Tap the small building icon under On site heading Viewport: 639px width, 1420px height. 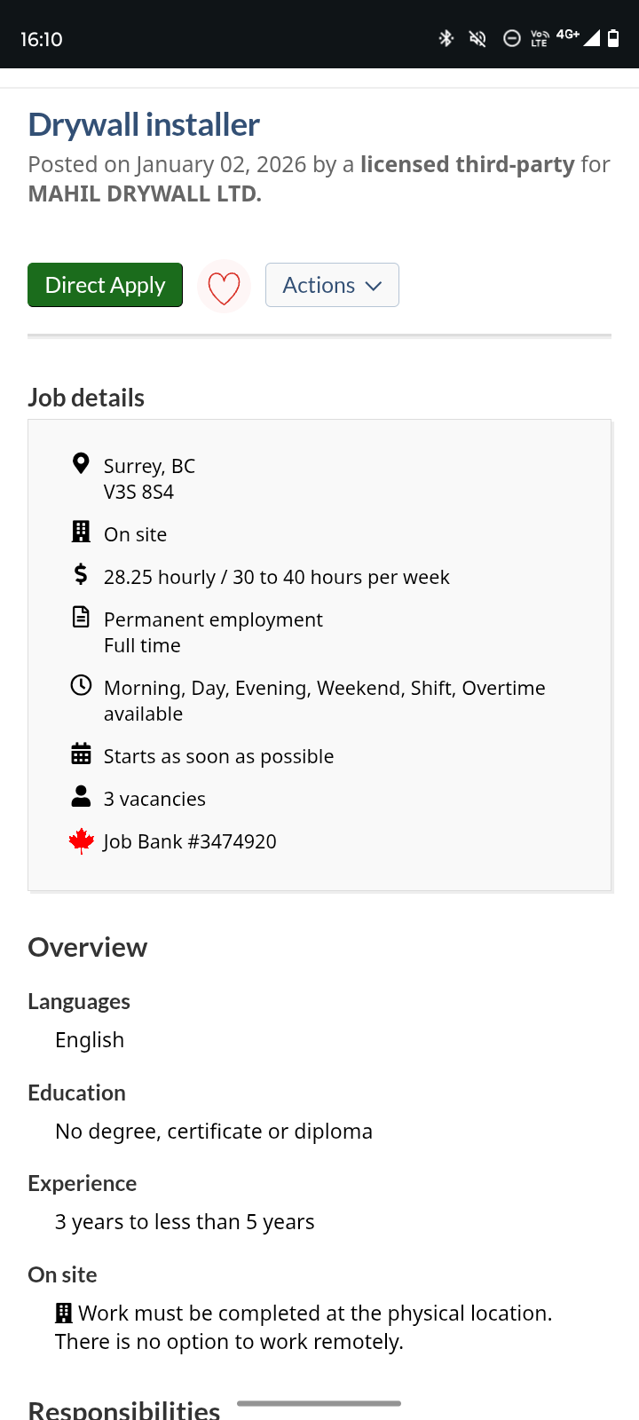(x=64, y=1313)
